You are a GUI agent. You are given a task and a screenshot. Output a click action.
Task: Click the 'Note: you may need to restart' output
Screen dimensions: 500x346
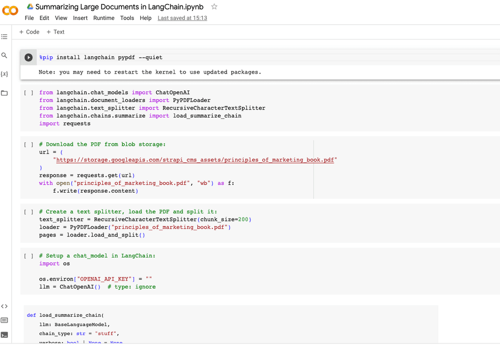coord(150,72)
